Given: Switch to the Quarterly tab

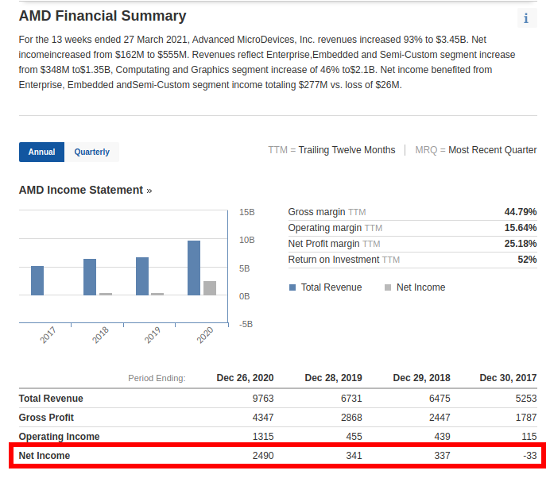Looking at the screenshot, I should [x=92, y=152].
